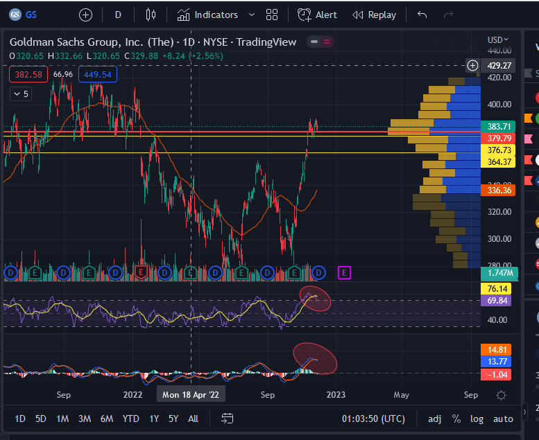Viewport: 539px width, 440px height.
Task: Click the orange 336.36 price label
Action: [x=498, y=191]
